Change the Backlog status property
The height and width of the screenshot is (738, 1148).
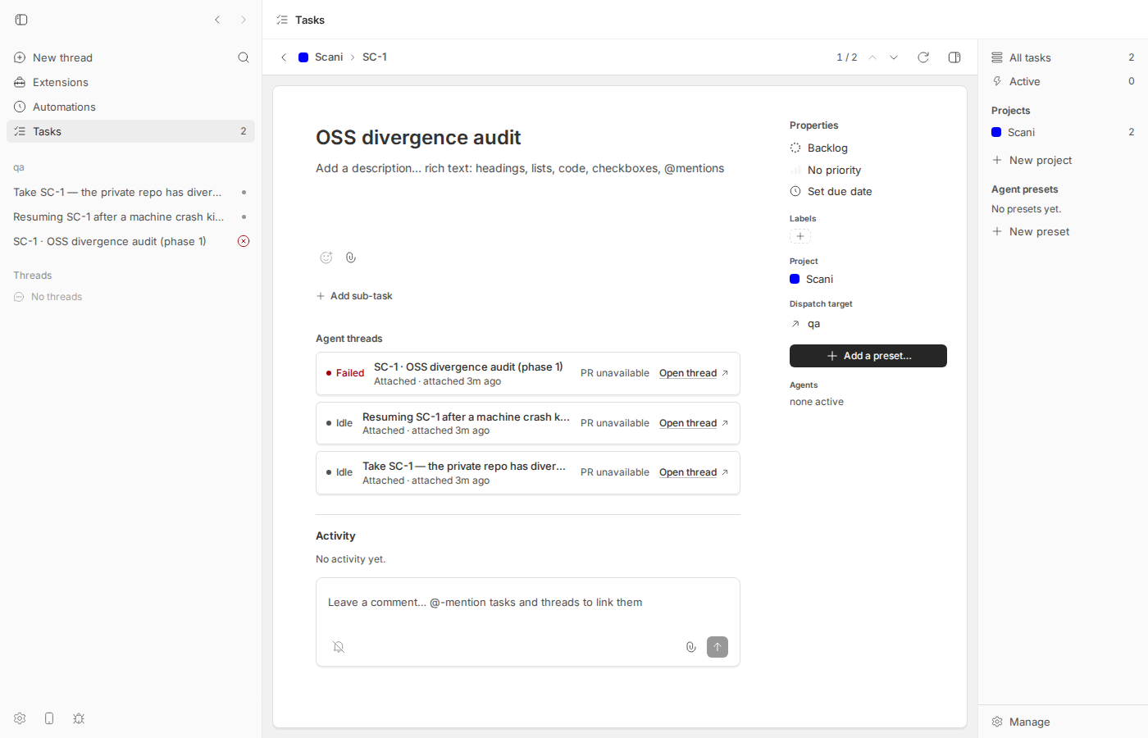click(x=819, y=148)
